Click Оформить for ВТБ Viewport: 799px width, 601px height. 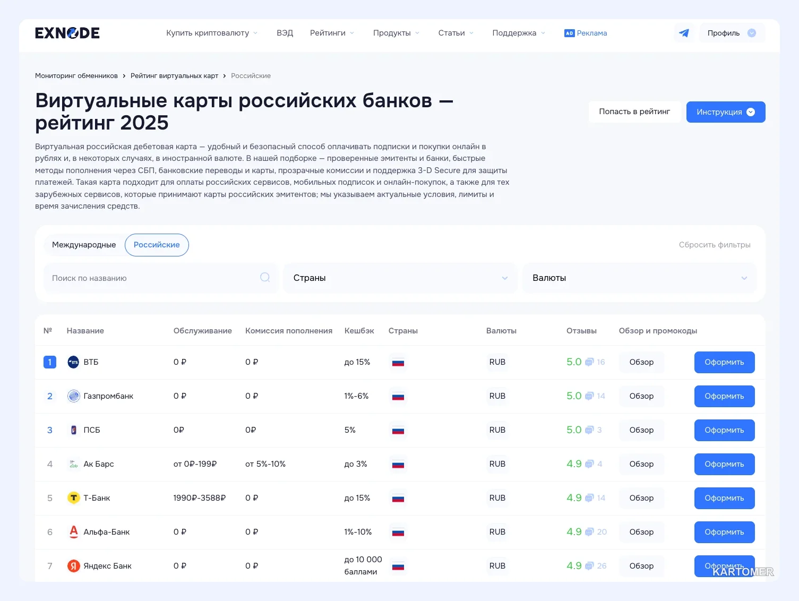pos(724,362)
